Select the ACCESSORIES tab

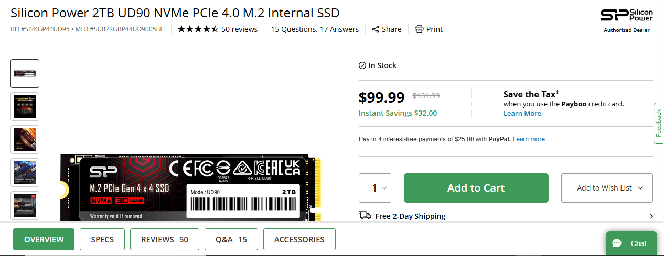click(299, 239)
